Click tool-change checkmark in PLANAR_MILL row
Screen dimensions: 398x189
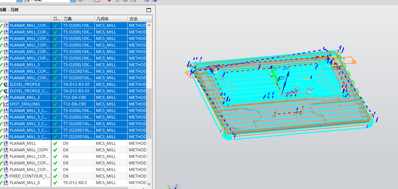(55, 143)
